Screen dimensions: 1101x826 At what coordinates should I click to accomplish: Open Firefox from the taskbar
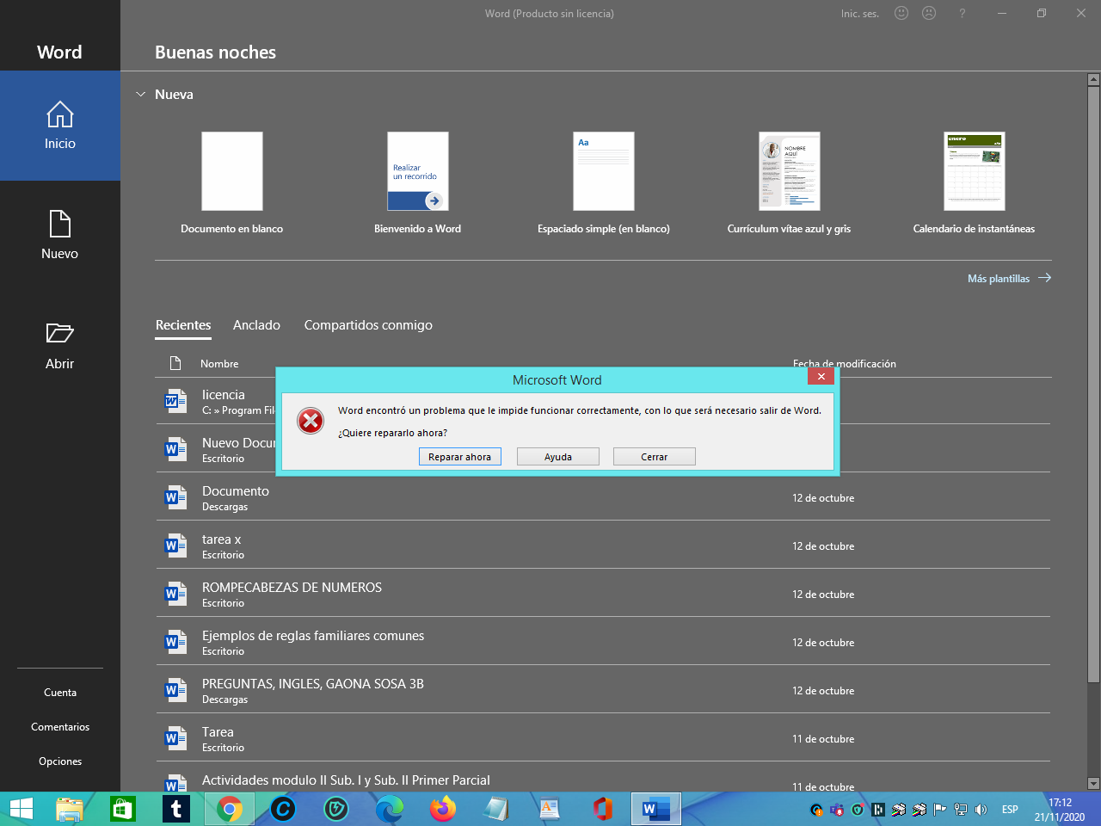pos(443,809)
